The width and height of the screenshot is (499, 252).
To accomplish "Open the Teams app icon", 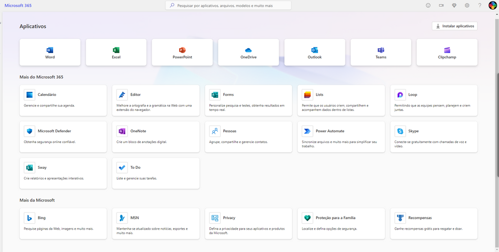I will pyautogui.click(x=381, y=50).
